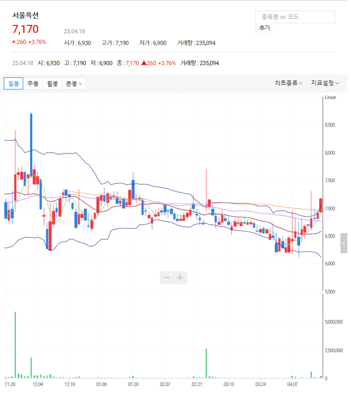Click the 02.21 date axis label
The width and height of the screenshot is (351, 393).
click(x=197, y=384)
